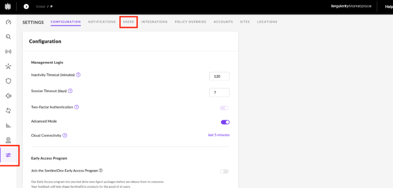This screenshot has height=188, width=393.
Task: Open the circular arrows icon in sidebar
Action: [8, 111]
